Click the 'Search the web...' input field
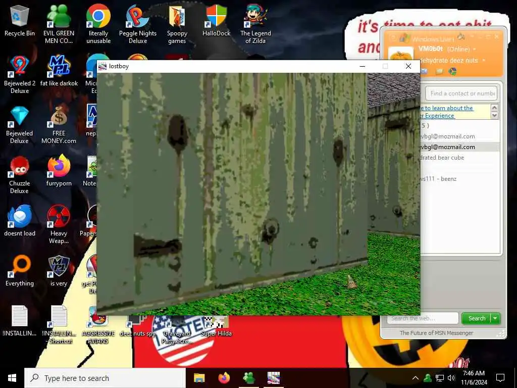Viewport: 517px width, 388px height. coord(423,318)
